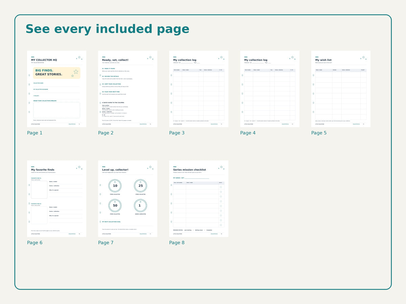Click the "Page 5" caption

(319, 133)
